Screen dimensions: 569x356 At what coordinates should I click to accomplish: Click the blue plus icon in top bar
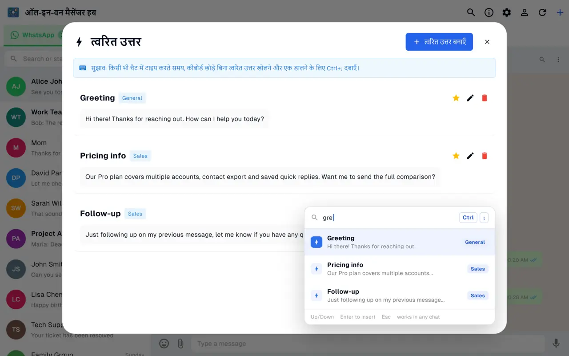560,12
